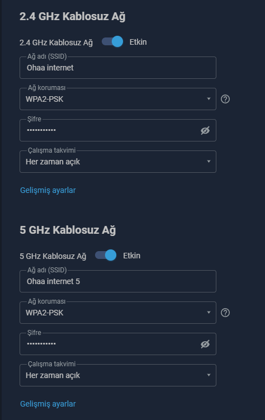The height and width of the screenshot is (420, 265).
Task: Open Gelişmiş ayarlar under 5 GHz section
Action: 48,404
